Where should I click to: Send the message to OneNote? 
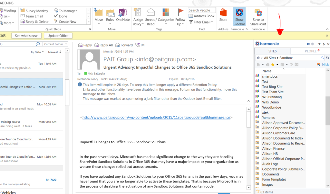pos(123,15)
